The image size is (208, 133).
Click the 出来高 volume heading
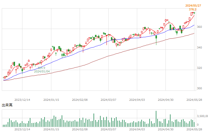point(7,105)
